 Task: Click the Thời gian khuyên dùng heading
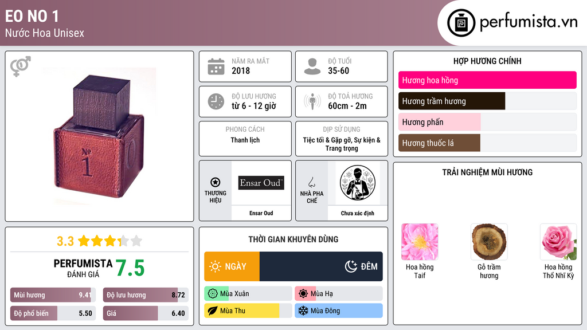[293, 239]
